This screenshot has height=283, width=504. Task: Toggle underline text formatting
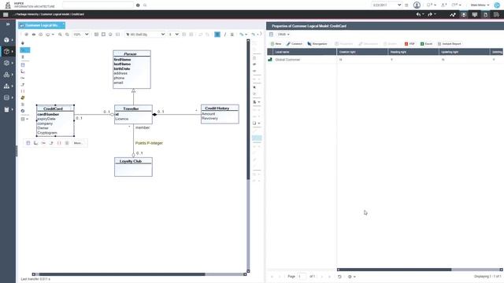pos(232,35)
